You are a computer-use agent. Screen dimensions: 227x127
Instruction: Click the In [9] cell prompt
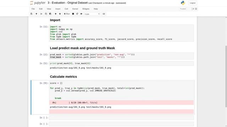click(44, 83)
